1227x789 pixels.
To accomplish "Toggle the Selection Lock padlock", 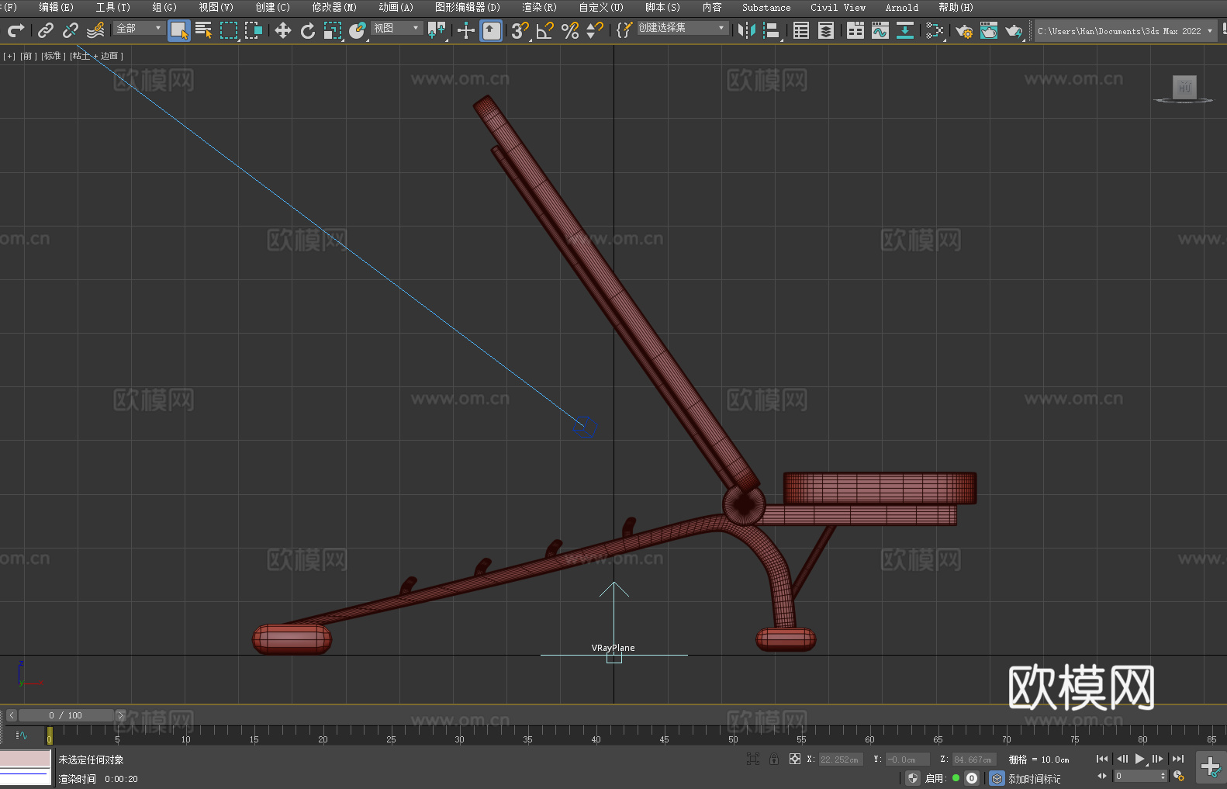I will point(774,760).
